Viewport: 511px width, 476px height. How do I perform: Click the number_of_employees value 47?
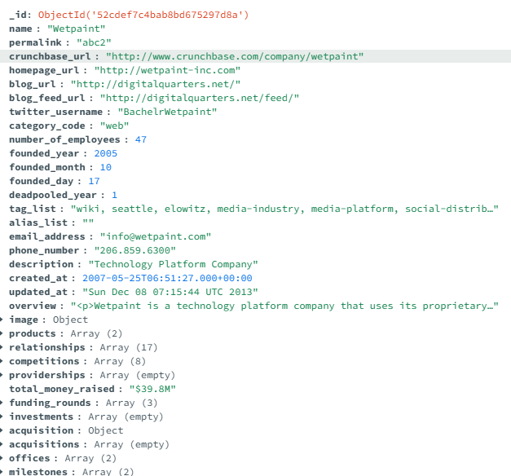pos(141,139)
